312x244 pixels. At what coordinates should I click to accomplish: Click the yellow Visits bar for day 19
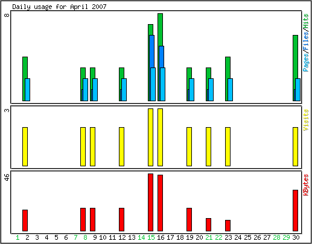click(189, 146)
